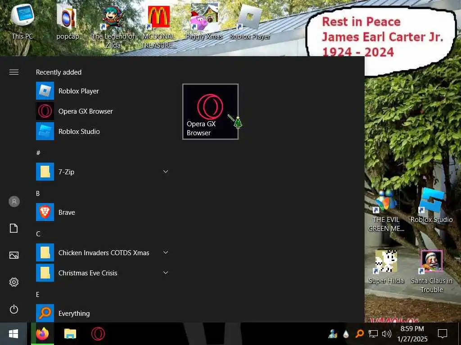The width and height of the screenshot is (461, 345).
Task: Open Roblox Studio from the Start app list
Action: point(103,132)
